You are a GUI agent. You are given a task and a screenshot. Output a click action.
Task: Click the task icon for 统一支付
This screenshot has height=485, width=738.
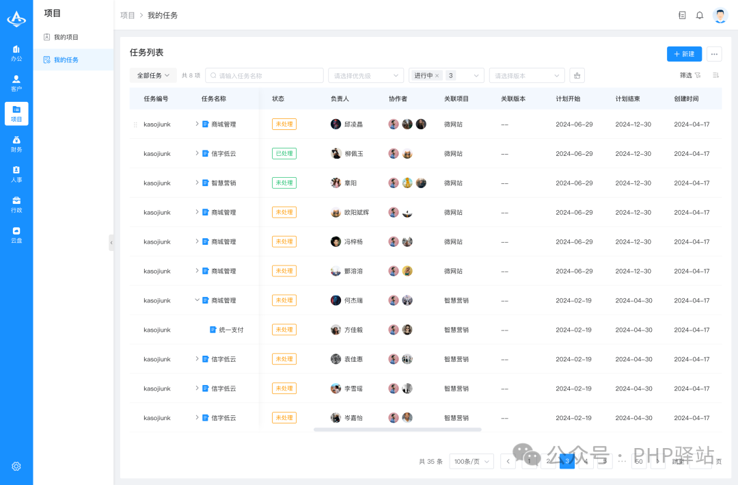213,330
